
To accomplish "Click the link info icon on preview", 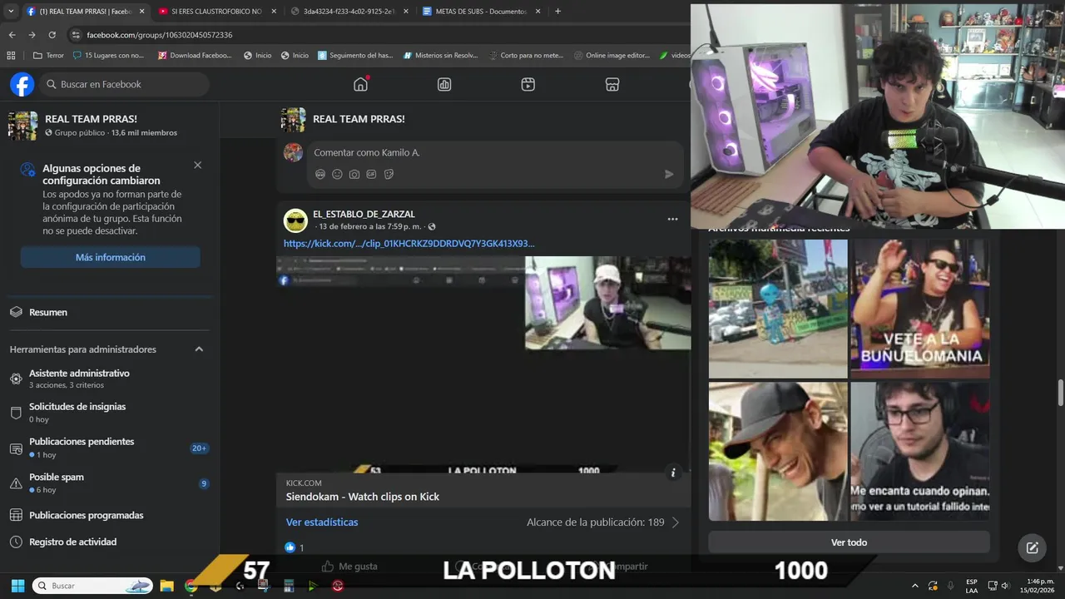I will coord(673,473).
